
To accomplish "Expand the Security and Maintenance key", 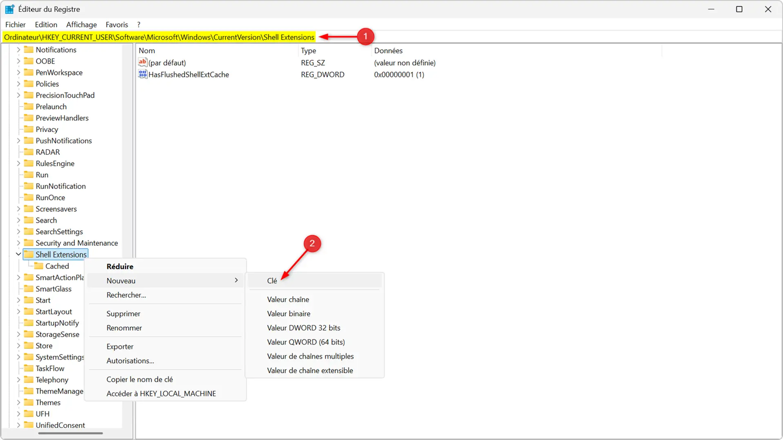I will coord(18,243).
